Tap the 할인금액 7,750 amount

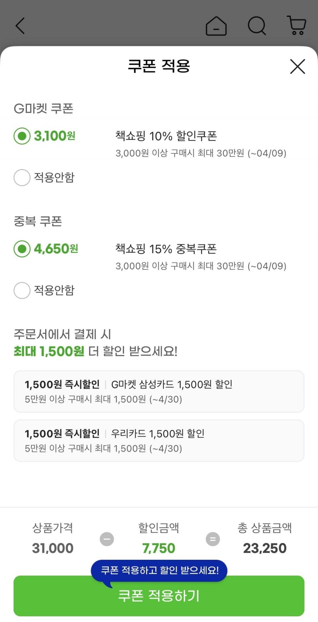[x=159, y=548]
